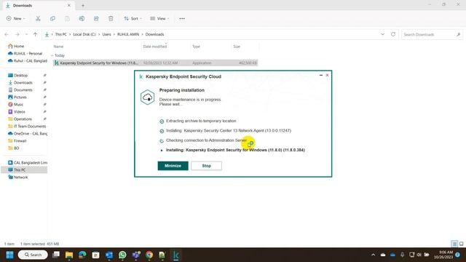Sort by the Date modified column header
466x262 pixels.
tap(155, 47)
